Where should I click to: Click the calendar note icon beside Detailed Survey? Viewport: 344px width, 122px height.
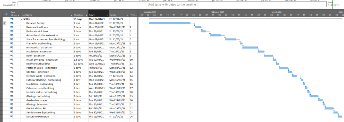pos(4,23)
